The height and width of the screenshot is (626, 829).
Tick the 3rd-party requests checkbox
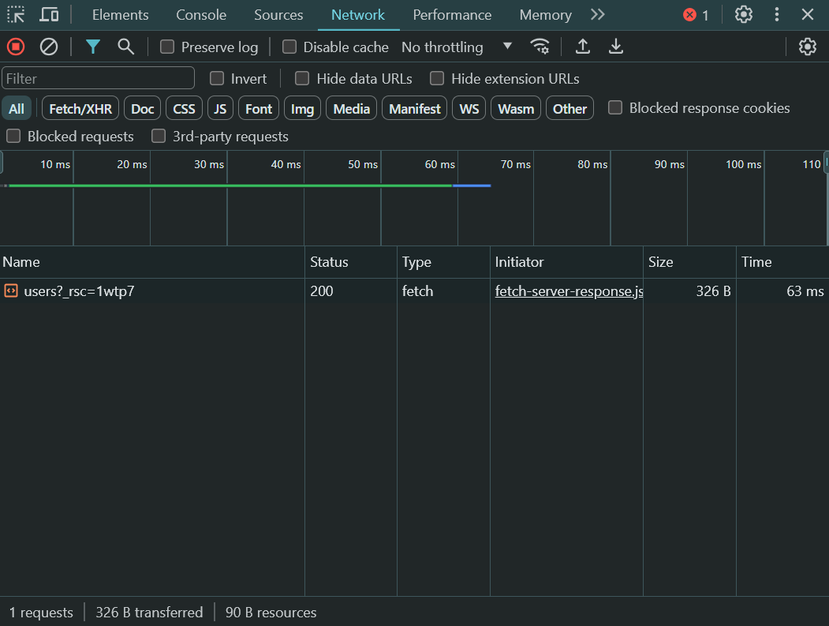coord(159,136)
